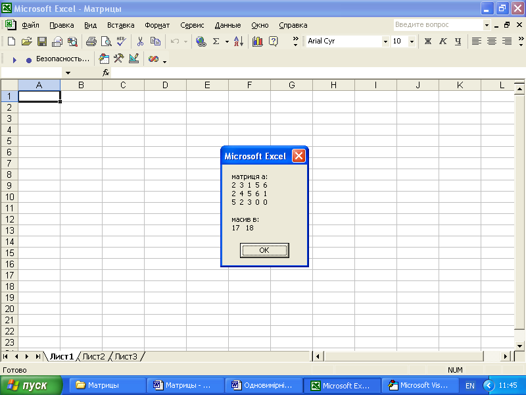Click the Excel workbook icon beside Файл

click(x=11, y=25)
